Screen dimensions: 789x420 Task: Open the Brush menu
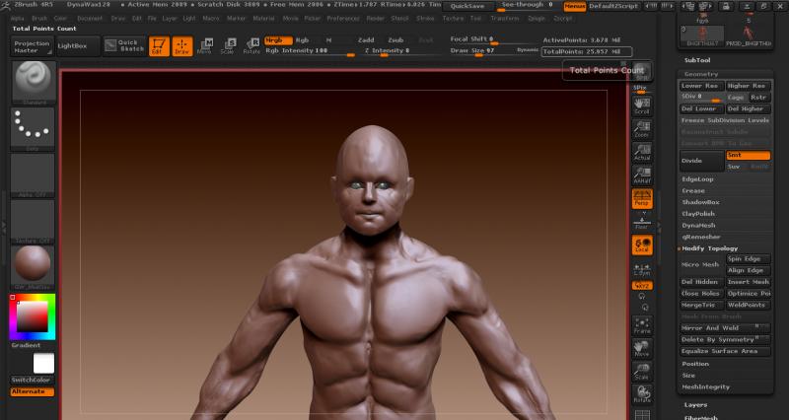point(39,18)
